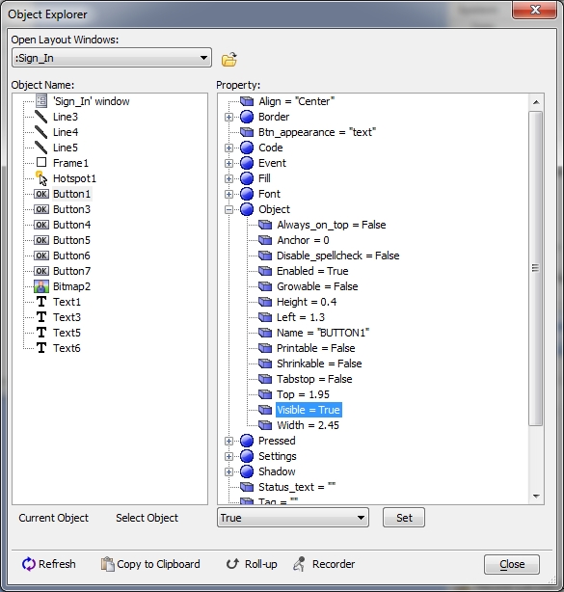Expand the Pressed property node

(228, 441)
